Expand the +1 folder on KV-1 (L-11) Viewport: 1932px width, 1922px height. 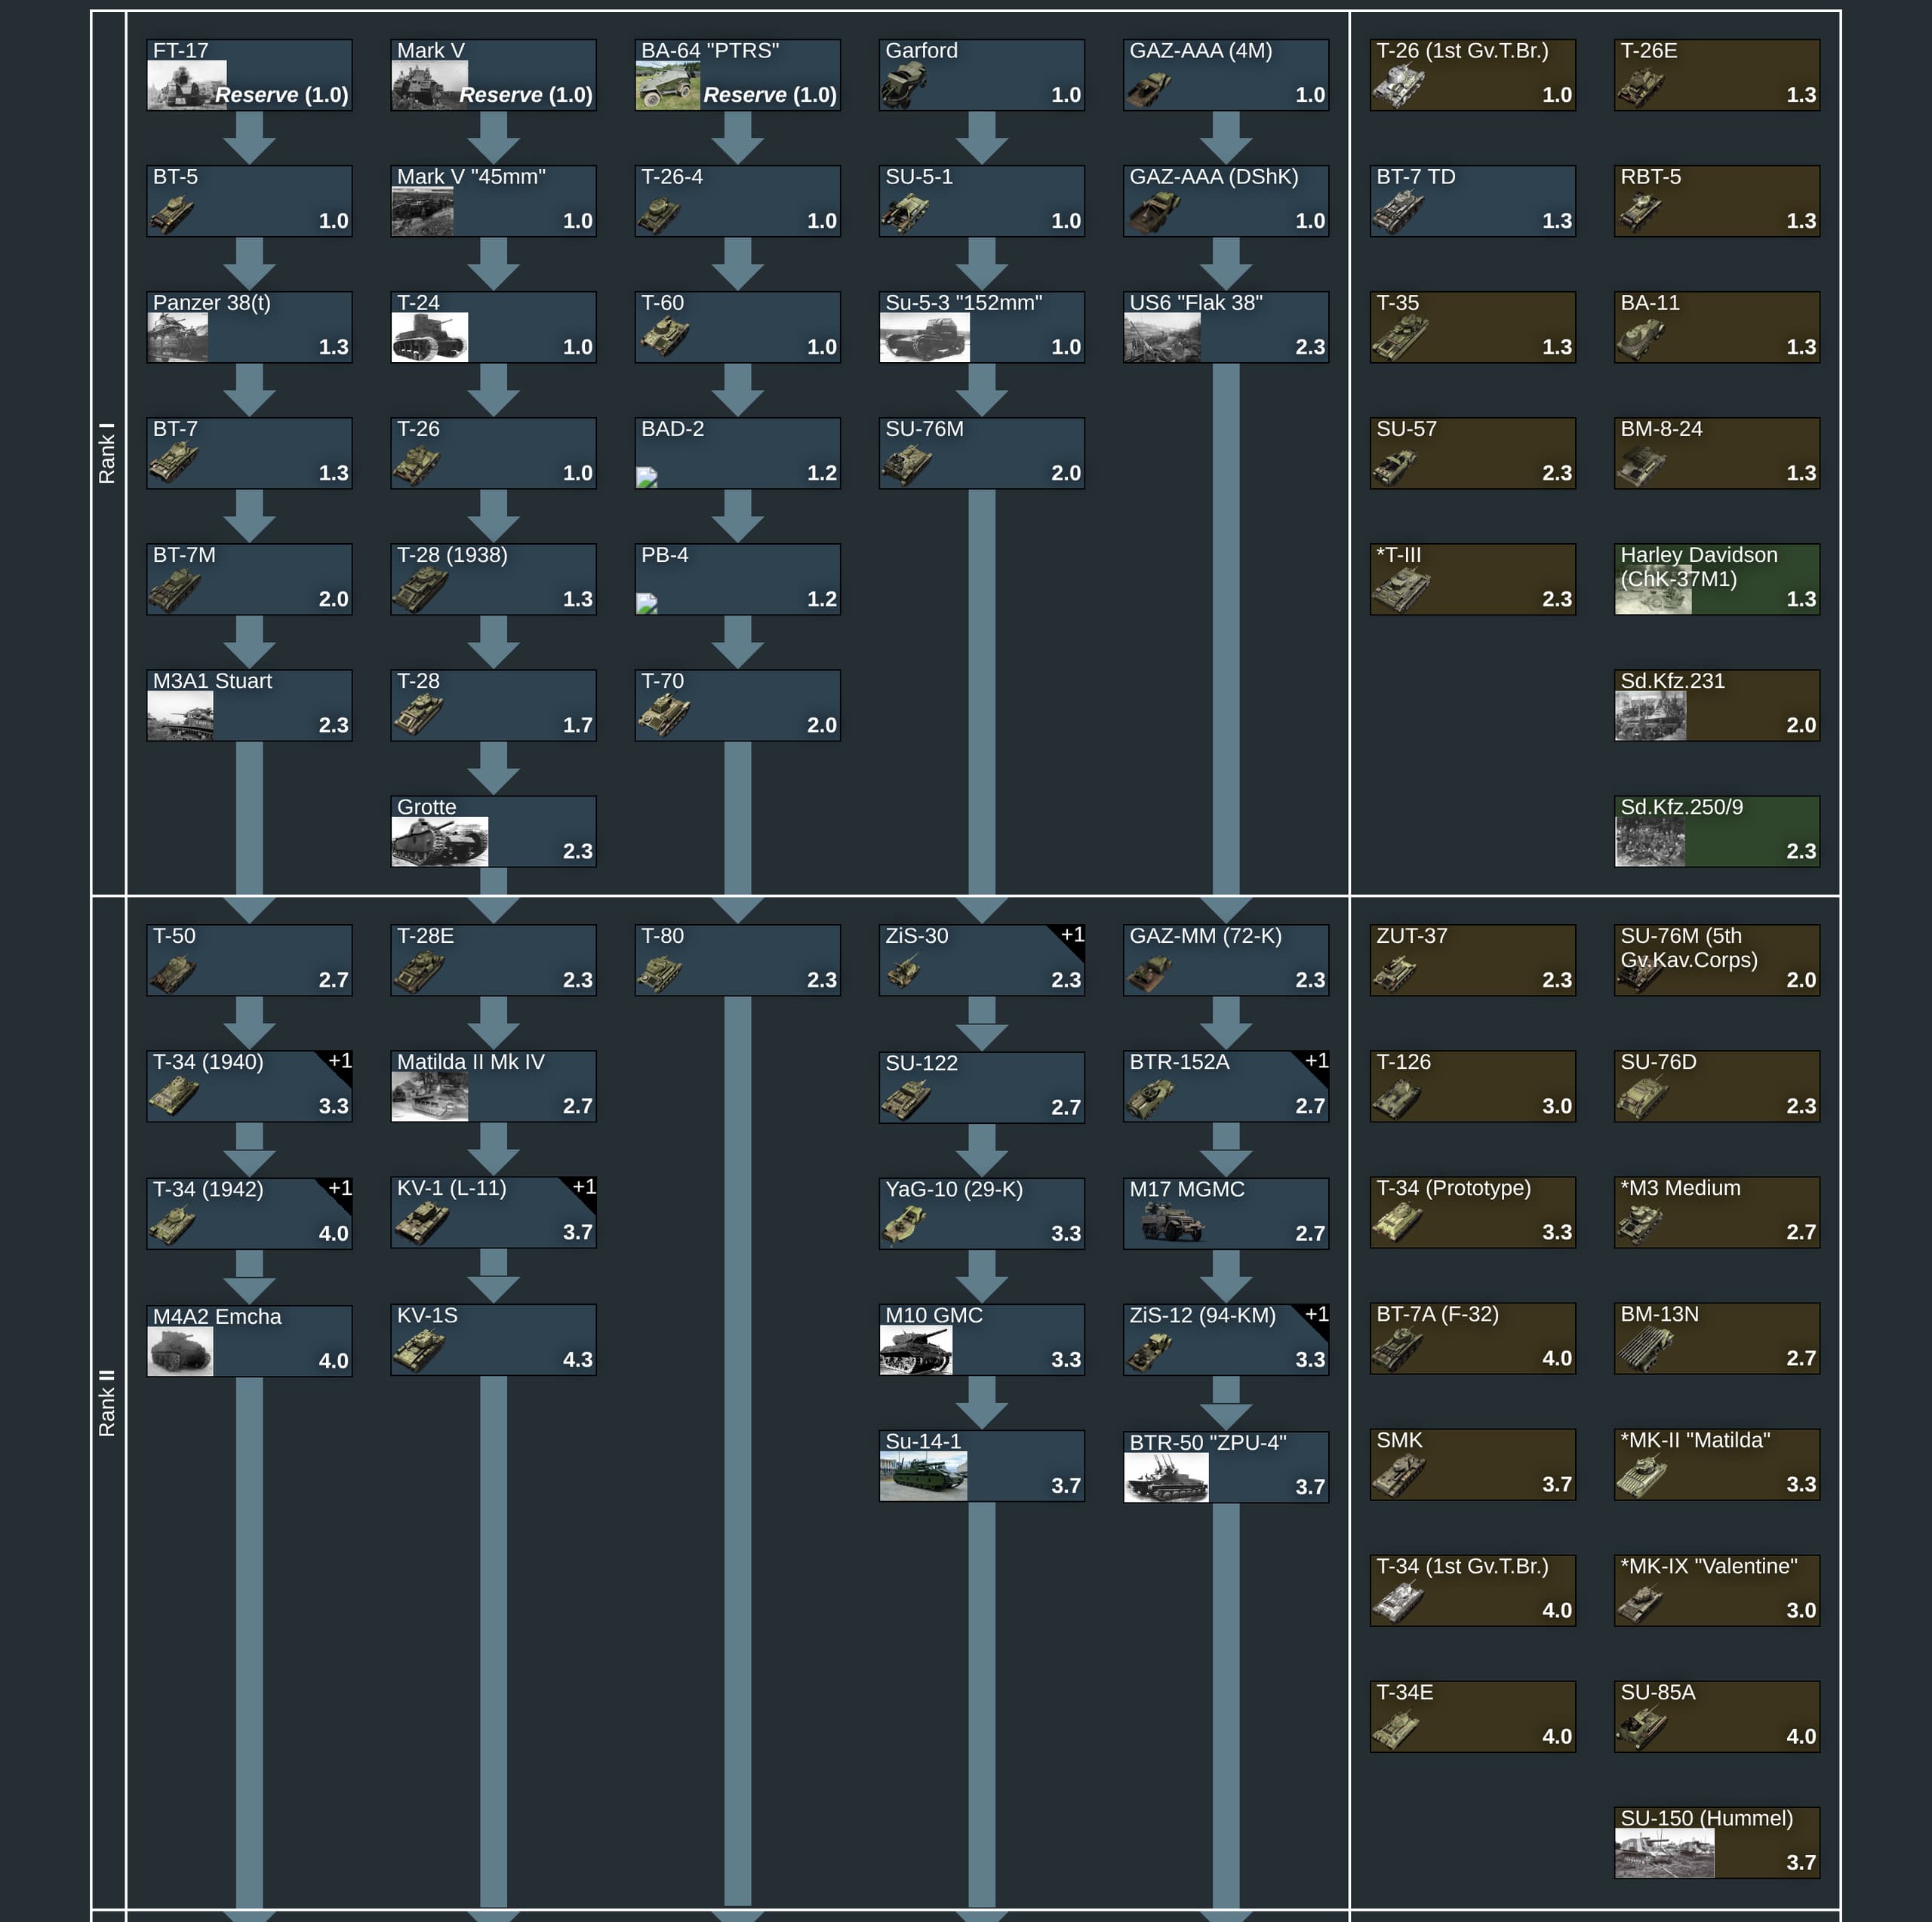coord(584,1187)
